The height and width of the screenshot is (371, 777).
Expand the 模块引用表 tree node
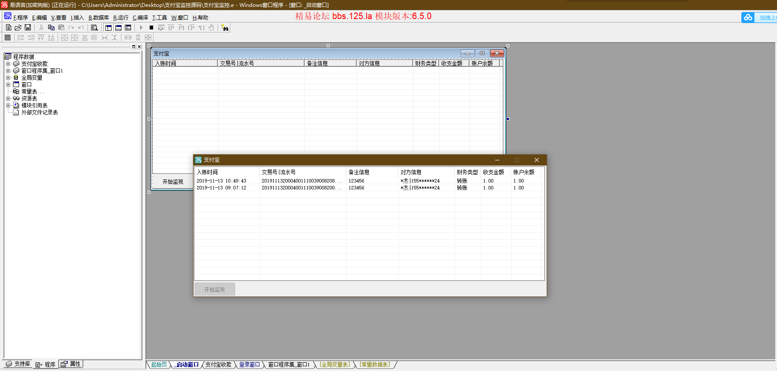[8, 105]
